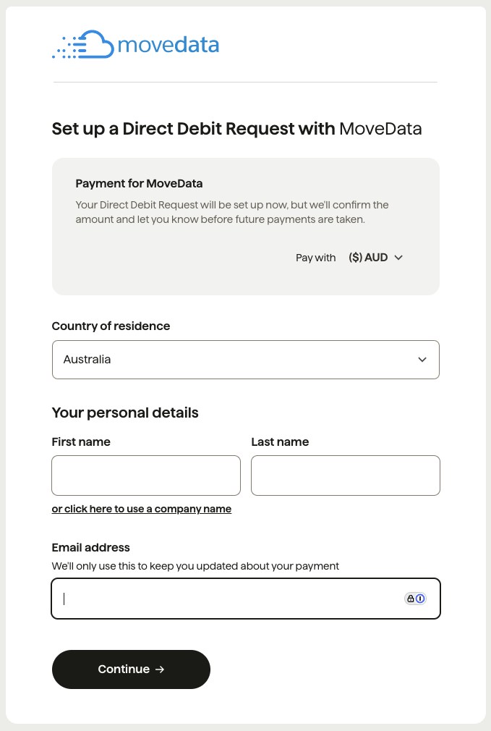
Task: Click the 1Password autofill icon in email field
Action: (x=420, y=599)
